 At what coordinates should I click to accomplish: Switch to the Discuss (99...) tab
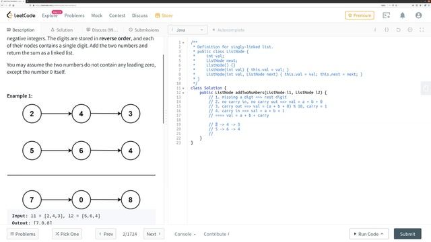[x=102, y=30]
